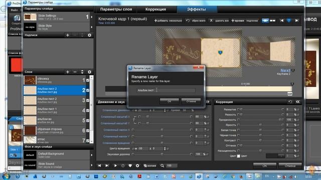Viewport: 321px width, 180px height.
Task: Confirm slide options with bottom OK button
Action: (264, 165)
